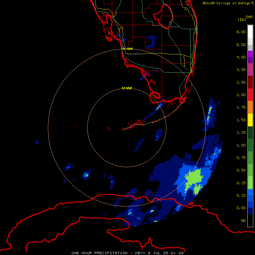Click the 0.75 legend value

241,158
